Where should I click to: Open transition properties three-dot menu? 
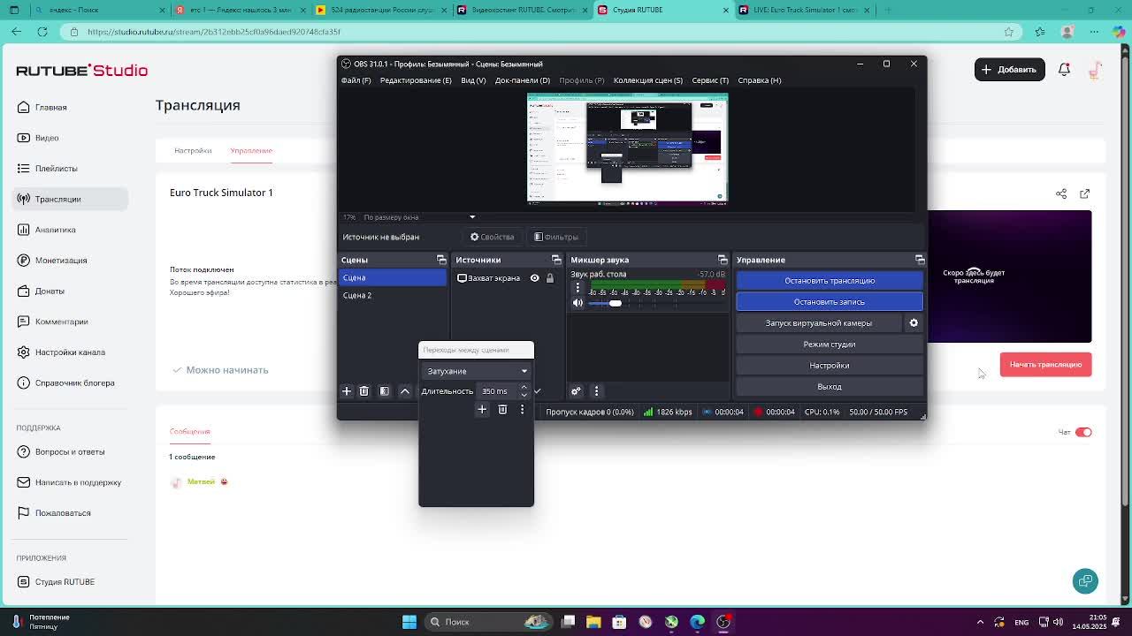click(522, 409)
